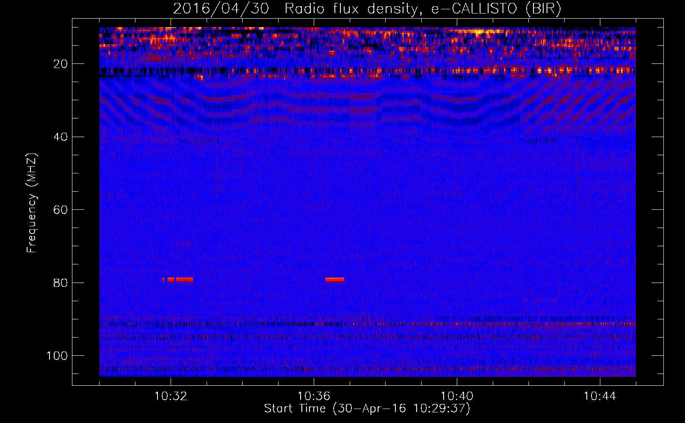Click the '10:40' time tick label
Image resolution: width=685 pixels, height=423 pixels.
(457, 396)
